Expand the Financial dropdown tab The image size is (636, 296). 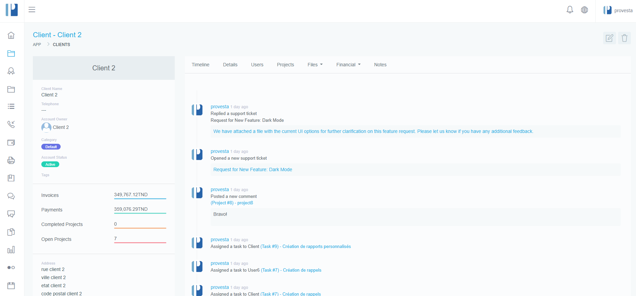pyautogui.click(x=348, y=65)
